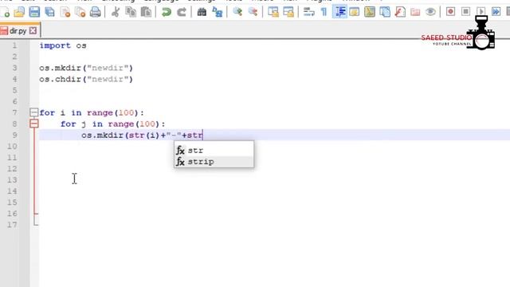Cut selection with the scissors icon
510x287 pixels.
pos(115,12)
